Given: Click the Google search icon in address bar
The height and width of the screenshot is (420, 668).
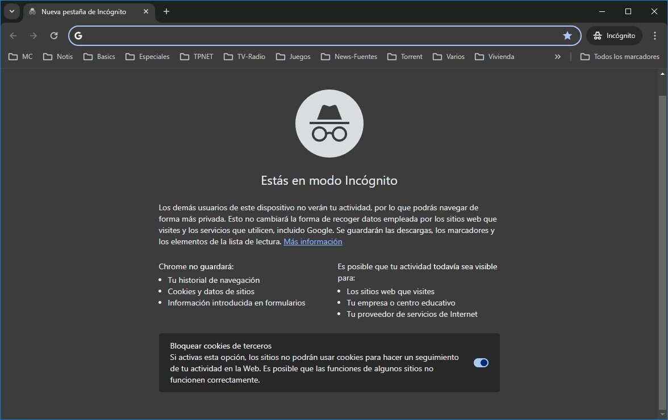Looking at the screenshot, I should click(x=78, y=35).
